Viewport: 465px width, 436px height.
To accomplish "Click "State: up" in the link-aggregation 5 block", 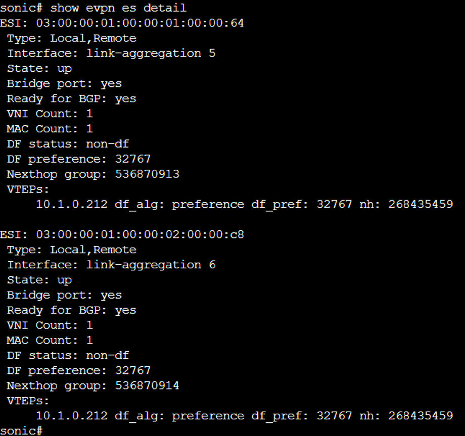I will click(39, 69).
